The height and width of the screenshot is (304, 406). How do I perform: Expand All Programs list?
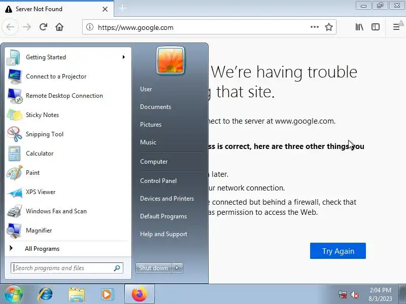click(68, 249)
